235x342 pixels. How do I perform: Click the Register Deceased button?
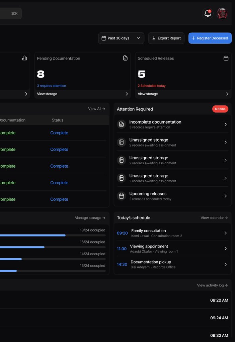point(210,38)
